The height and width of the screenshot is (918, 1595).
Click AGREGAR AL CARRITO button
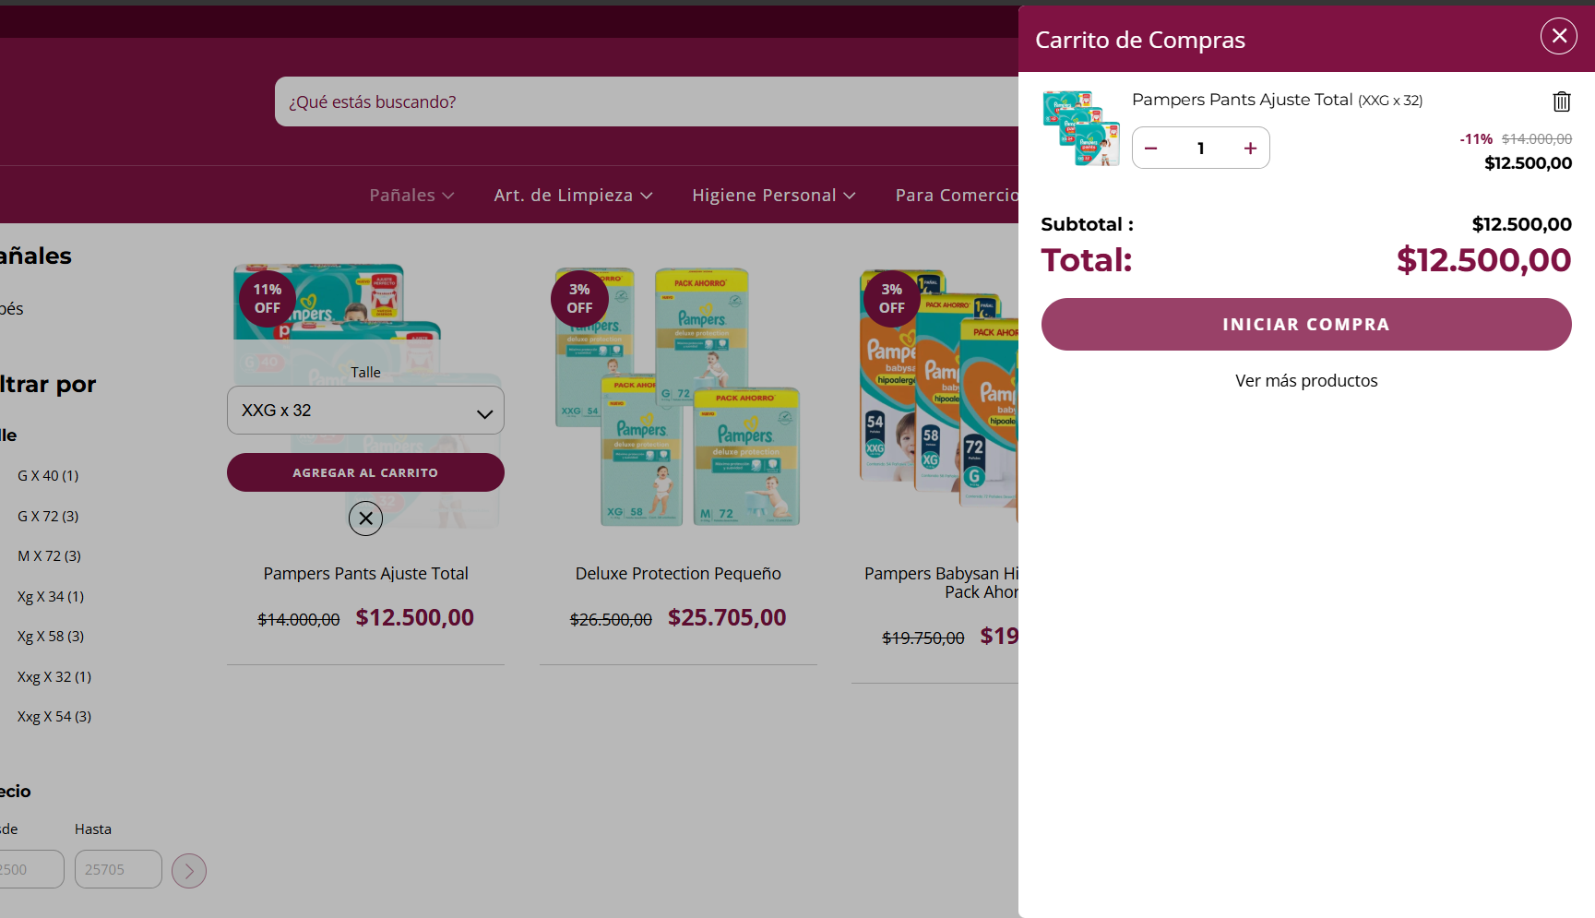point(365,472)
